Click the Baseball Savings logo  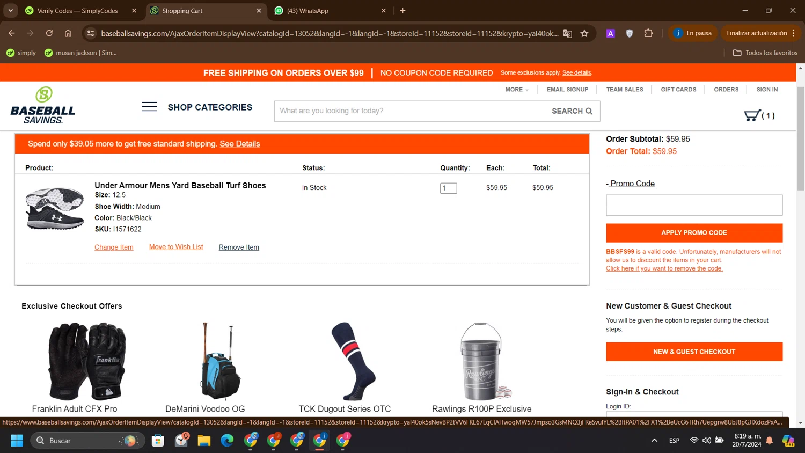pyautogui.click(x=43, y=105)
